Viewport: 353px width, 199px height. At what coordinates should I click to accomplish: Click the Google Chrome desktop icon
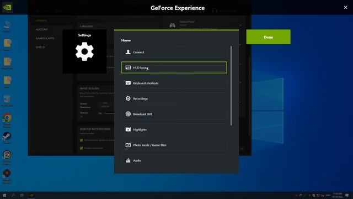pos(7,121)
